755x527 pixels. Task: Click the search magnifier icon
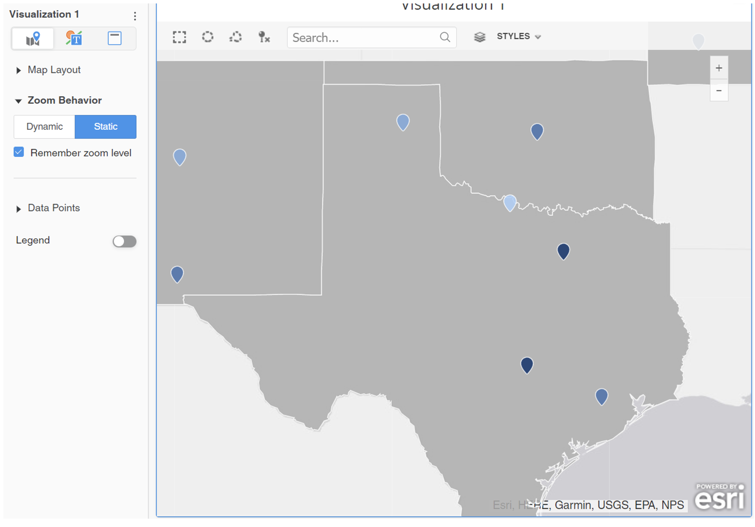(x=445, y=37)
